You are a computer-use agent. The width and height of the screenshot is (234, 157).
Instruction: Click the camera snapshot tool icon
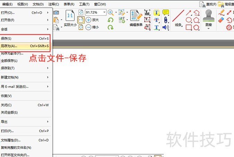[x=56, y=13]
